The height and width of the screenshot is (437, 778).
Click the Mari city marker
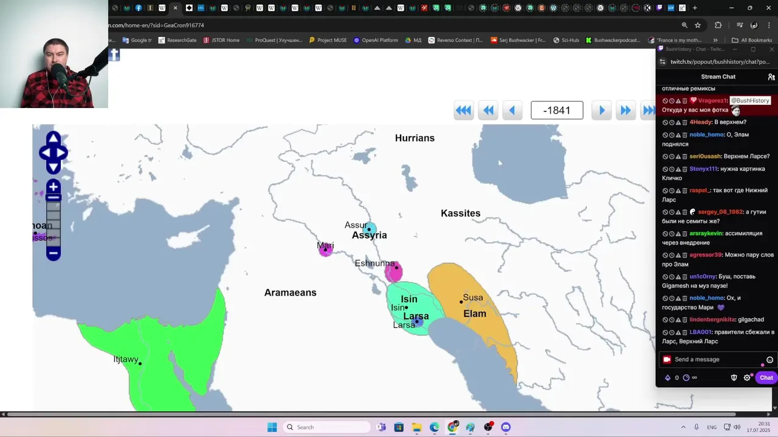(326, 249)
